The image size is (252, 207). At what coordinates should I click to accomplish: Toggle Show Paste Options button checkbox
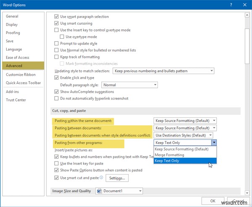coord(56,170)
